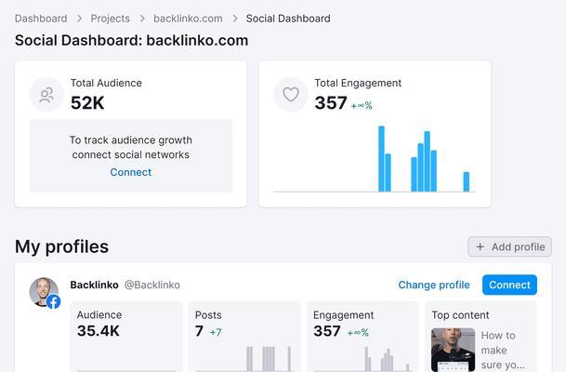
Task: Go to Dashboard in the breadcrumb
Action: pyautogui.click(x=41, y=19)
